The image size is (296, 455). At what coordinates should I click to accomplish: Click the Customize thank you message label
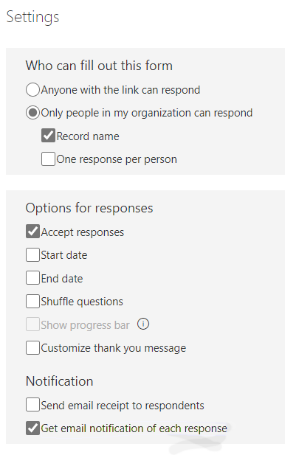(x=113, y=348)
